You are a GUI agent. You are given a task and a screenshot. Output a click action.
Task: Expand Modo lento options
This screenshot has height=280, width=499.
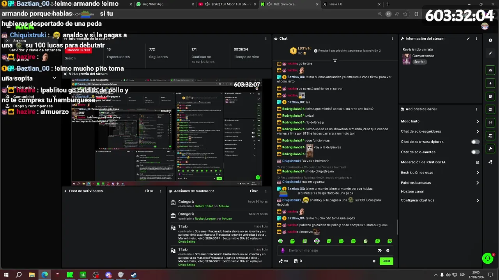[478, 121]
